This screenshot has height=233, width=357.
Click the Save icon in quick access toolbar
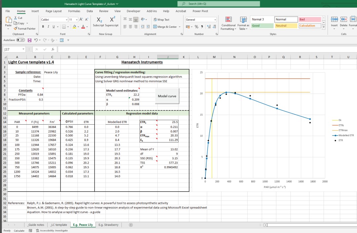30,40
